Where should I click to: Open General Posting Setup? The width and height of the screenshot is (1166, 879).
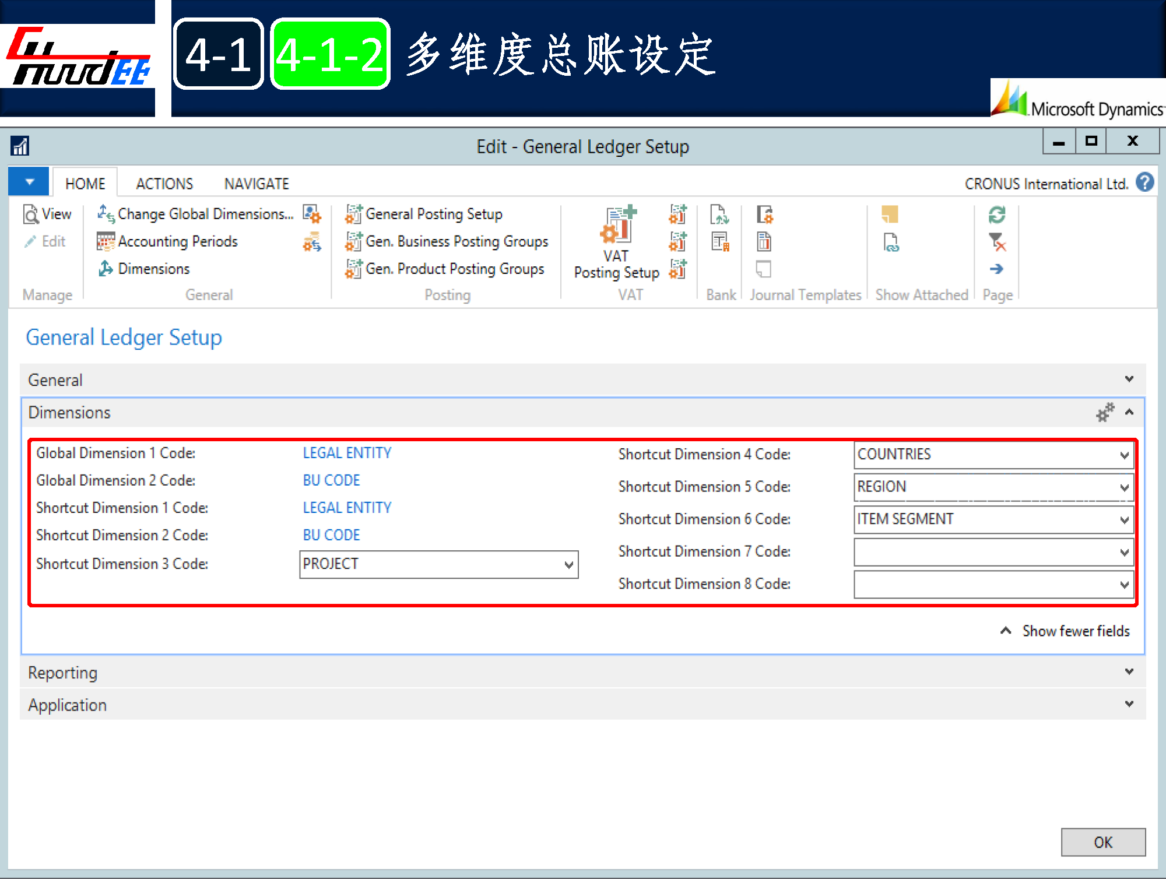pos(433,215)
